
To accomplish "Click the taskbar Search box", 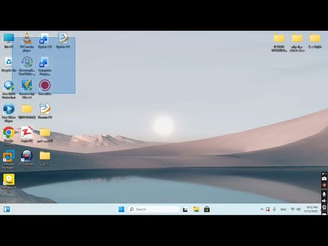I will pyautogui.click(x=154, y=209).
